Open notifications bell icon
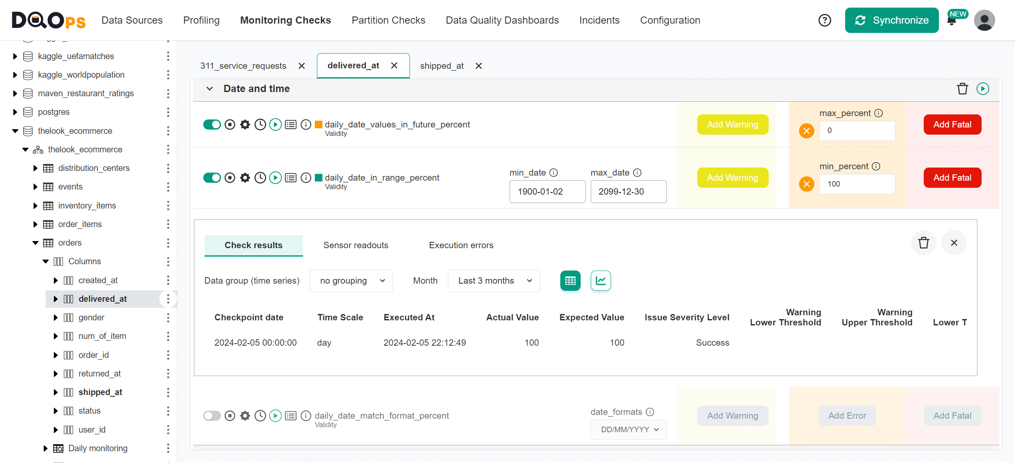 click(x=951, y=21)
